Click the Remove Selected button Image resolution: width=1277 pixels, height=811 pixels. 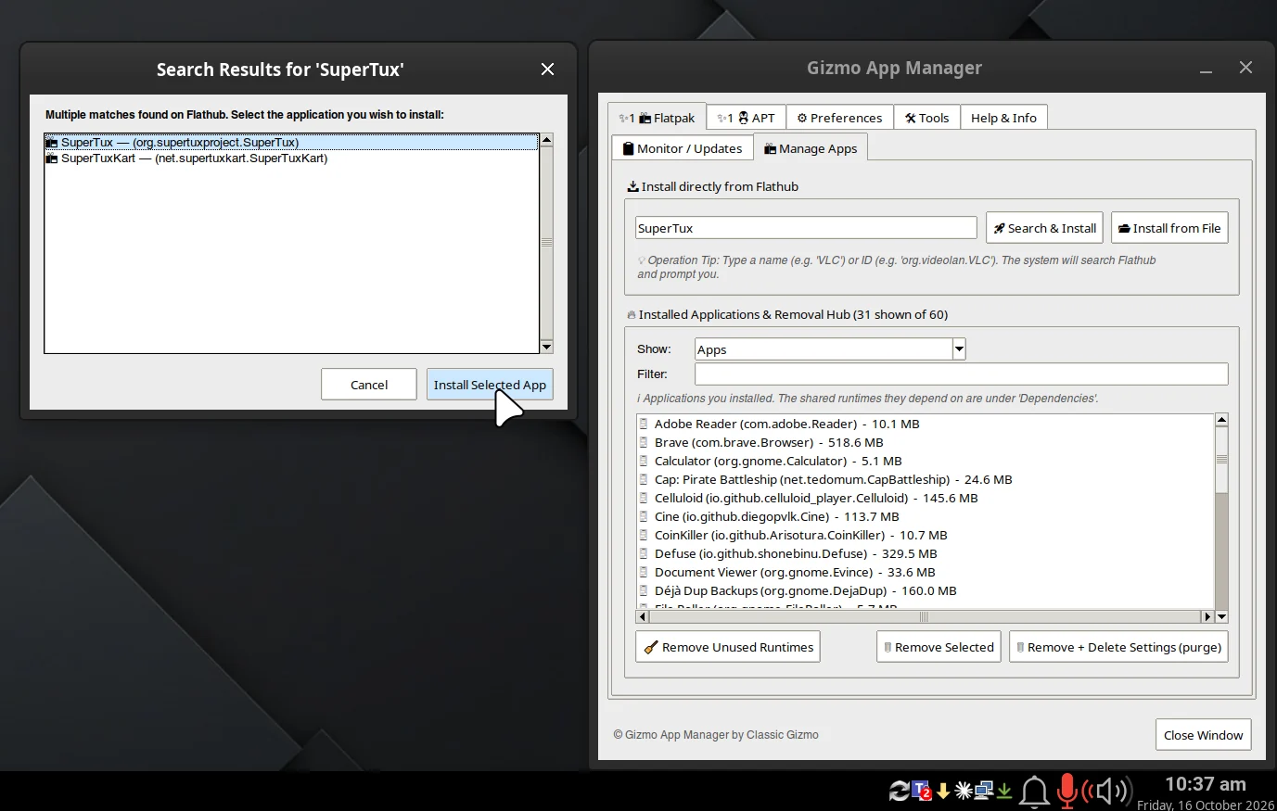tap(939, 647)
